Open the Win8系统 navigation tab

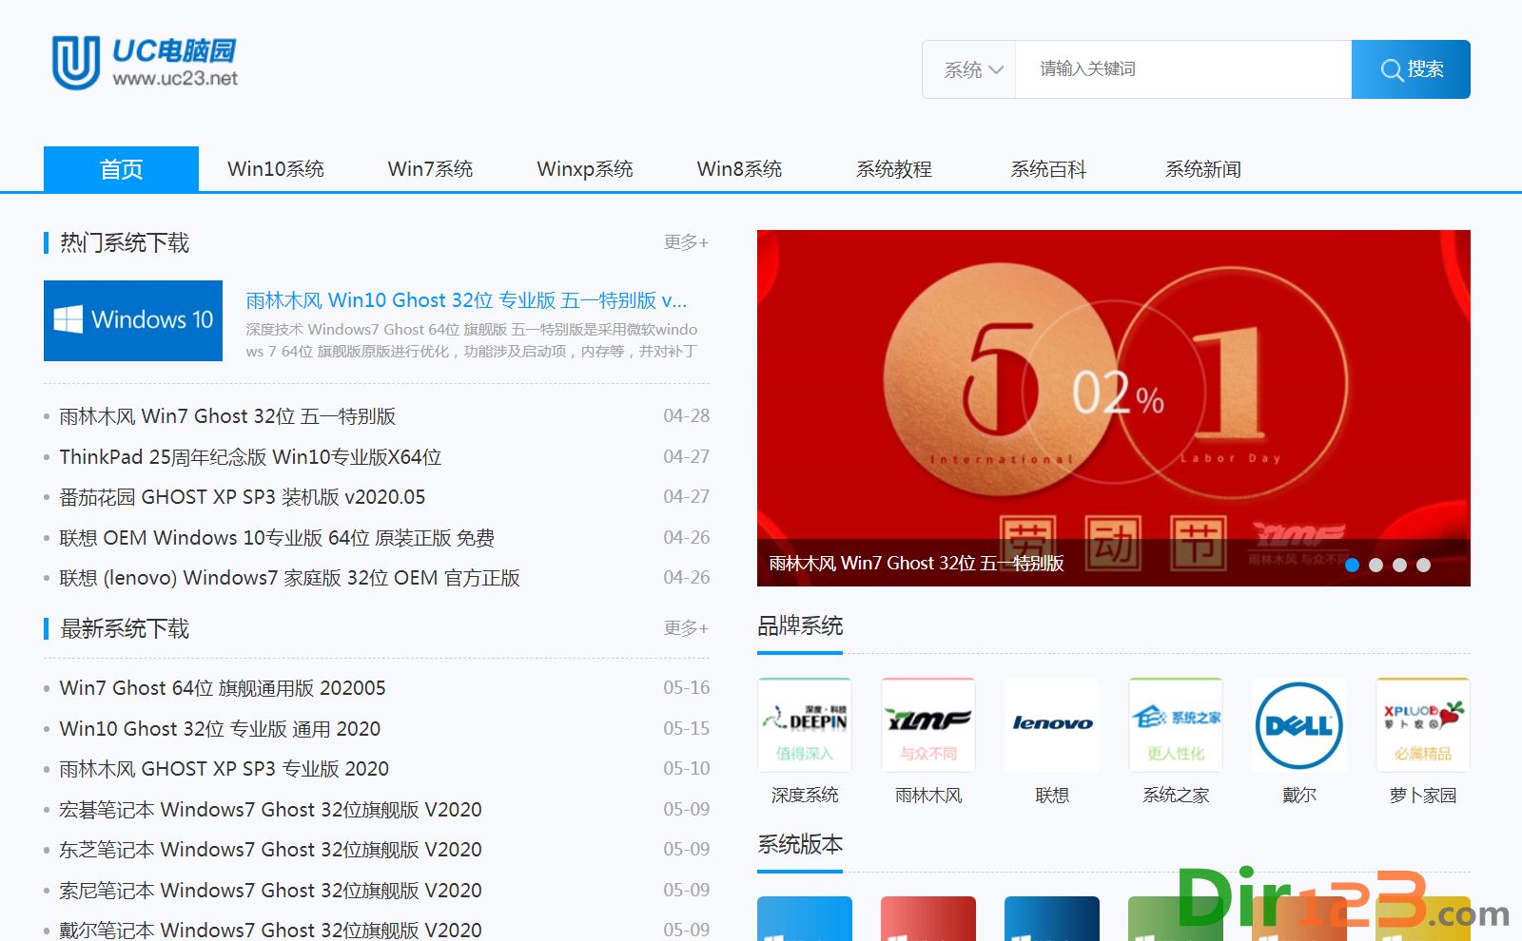pos(739,169)
